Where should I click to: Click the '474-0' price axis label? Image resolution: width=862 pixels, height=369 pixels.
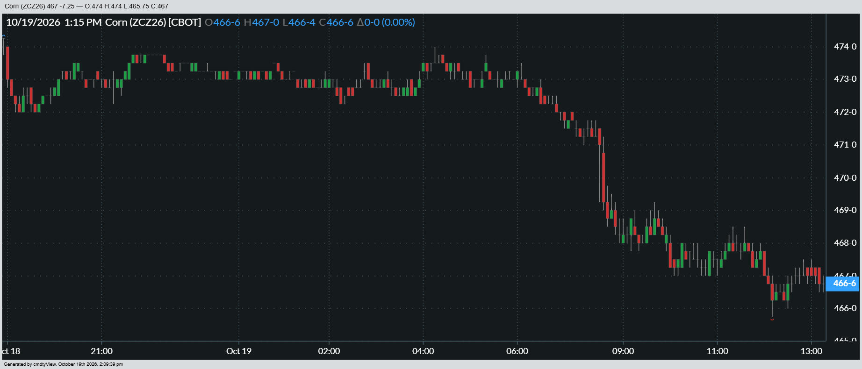click(x=845, y=47)
